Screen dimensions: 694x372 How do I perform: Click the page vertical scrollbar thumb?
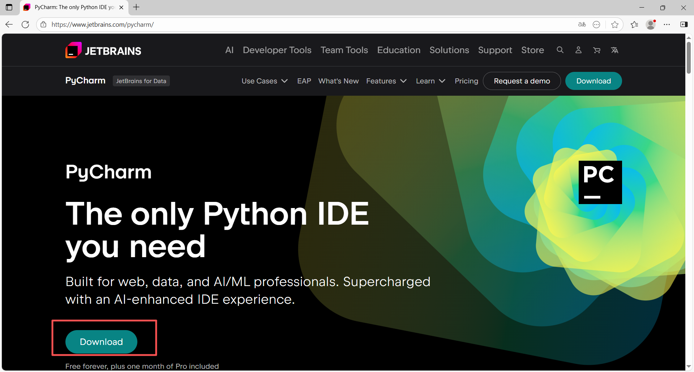(689, 58)
